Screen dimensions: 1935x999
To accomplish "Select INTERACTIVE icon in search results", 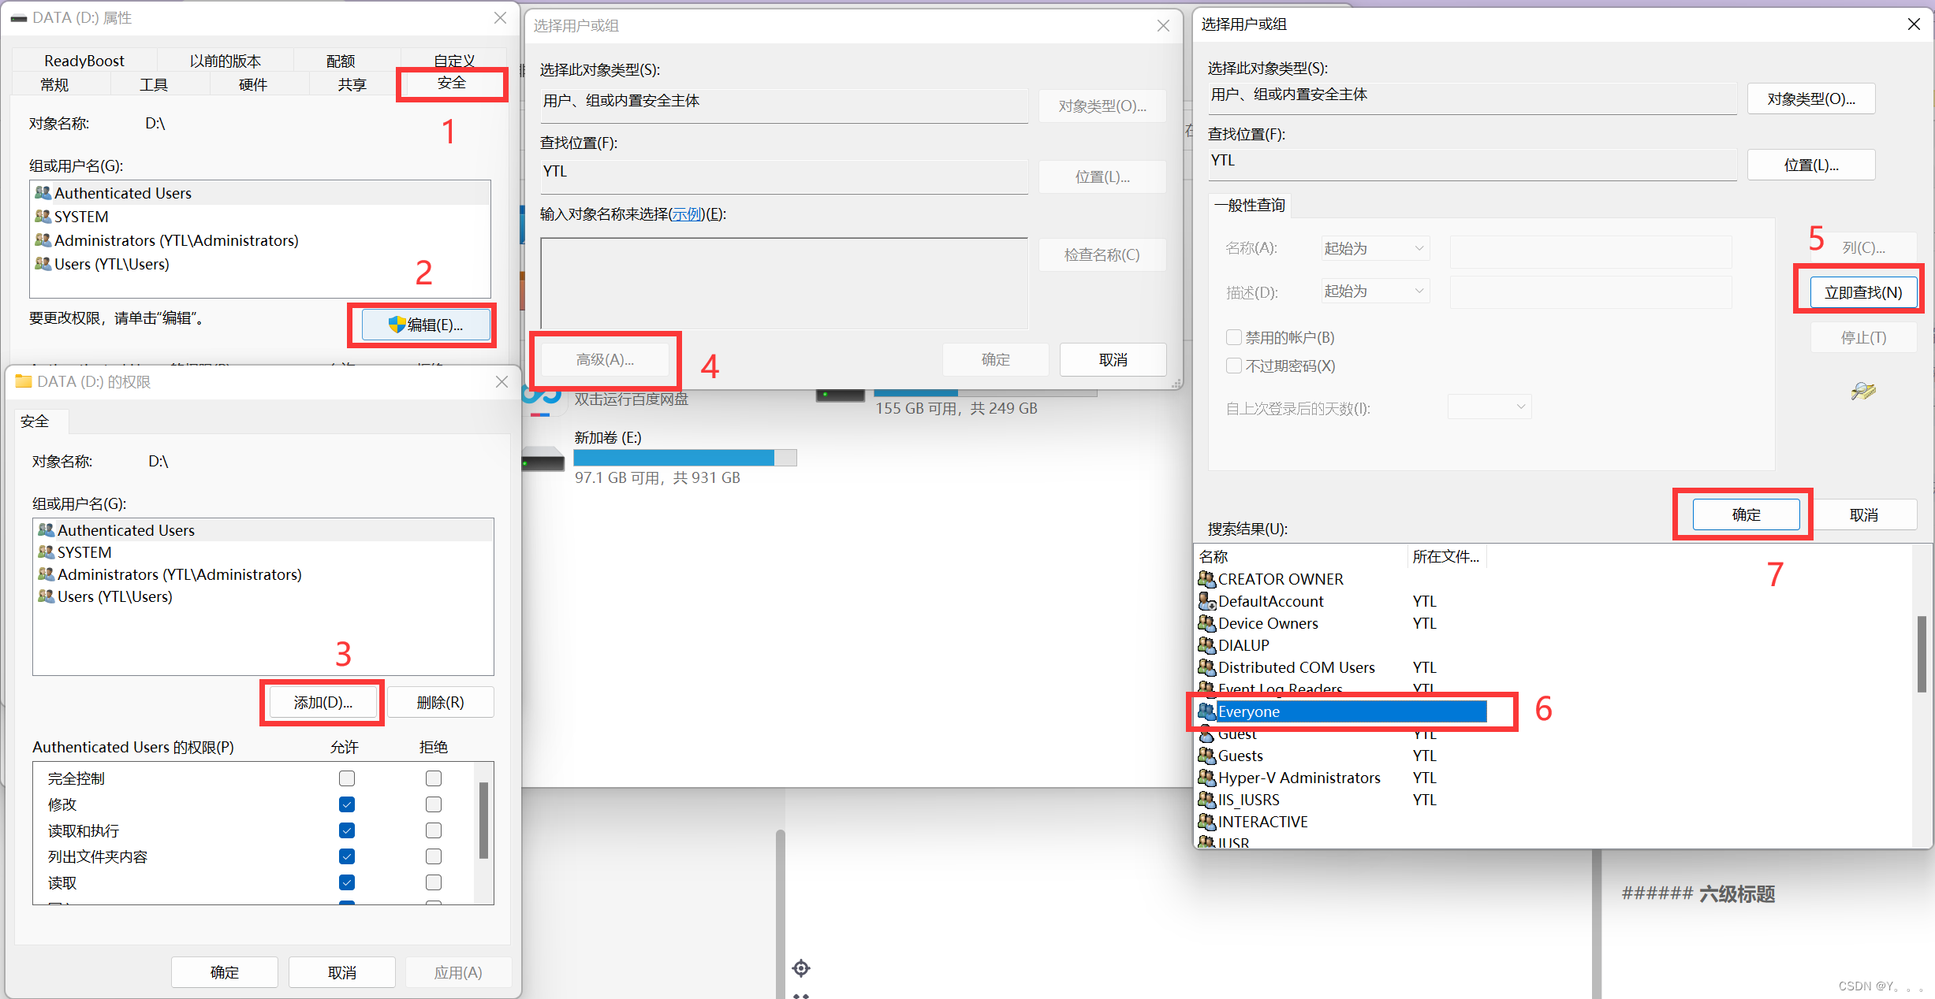I will (x=1206, y=822).
